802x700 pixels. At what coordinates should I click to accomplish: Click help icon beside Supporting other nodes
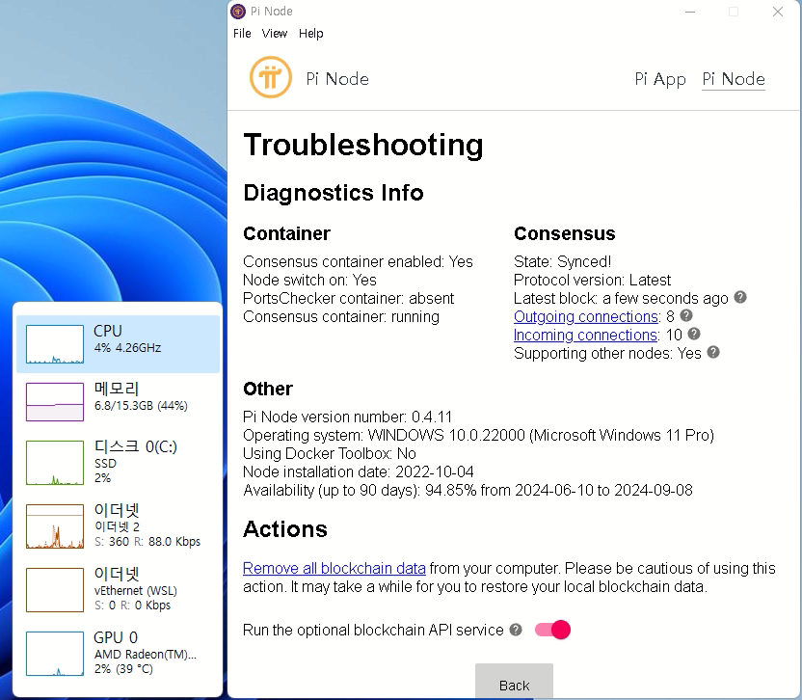(713, 352)
